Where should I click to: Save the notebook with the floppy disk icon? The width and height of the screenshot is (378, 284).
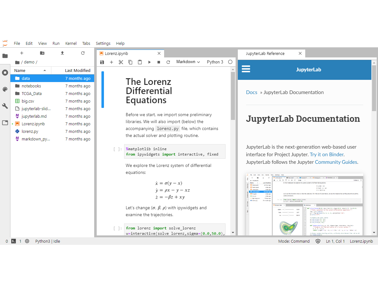click(102, 62)
